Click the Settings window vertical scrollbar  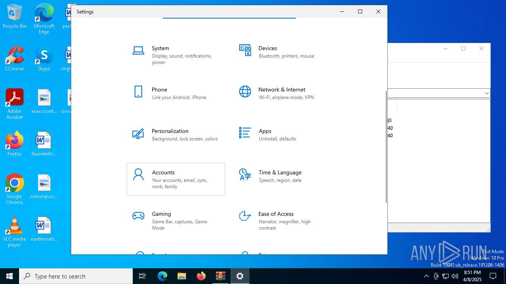coord(386,147)
